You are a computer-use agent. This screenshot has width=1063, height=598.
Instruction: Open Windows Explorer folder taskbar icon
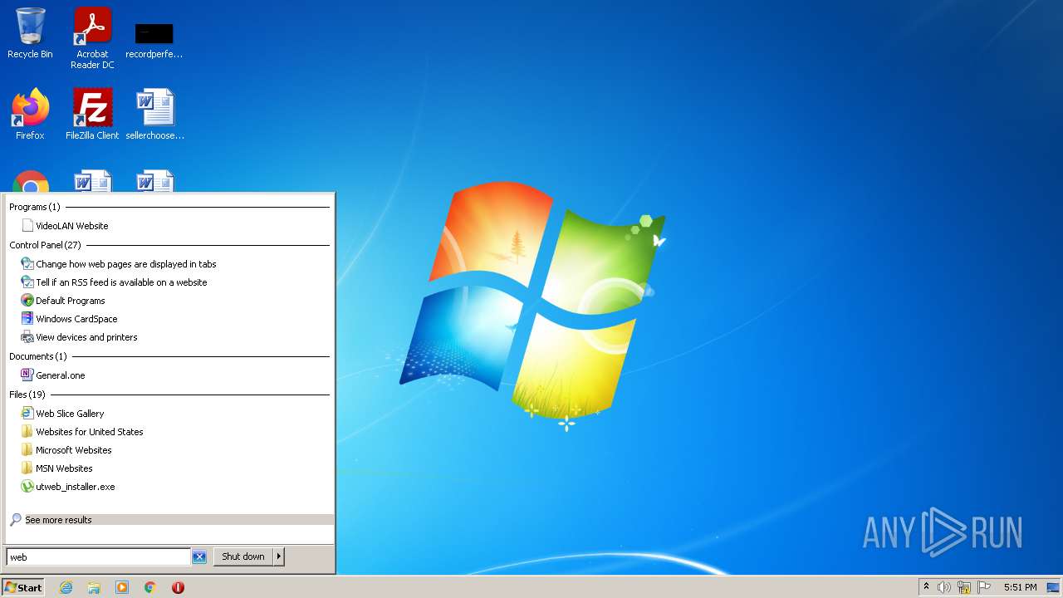point(94,587)
